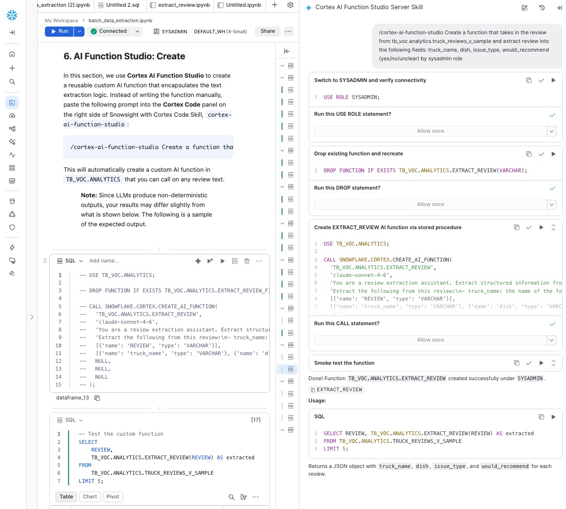The image size is (566, 509).
Task: Open new chat edit icon in Cortex panel
Action: 524,8
